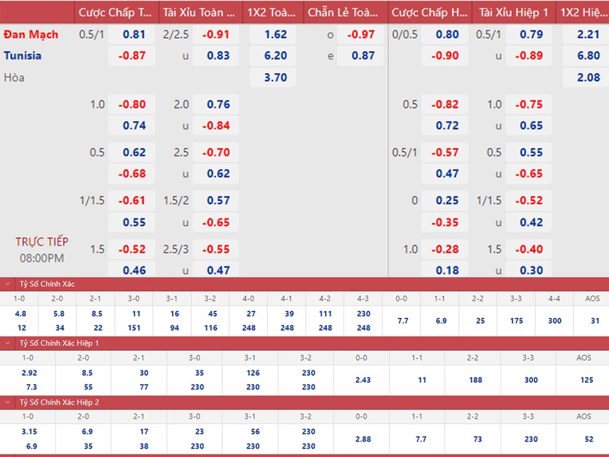Select first-half draw odds 2.08
Screen dimensions: 609x457
[588, 77]
